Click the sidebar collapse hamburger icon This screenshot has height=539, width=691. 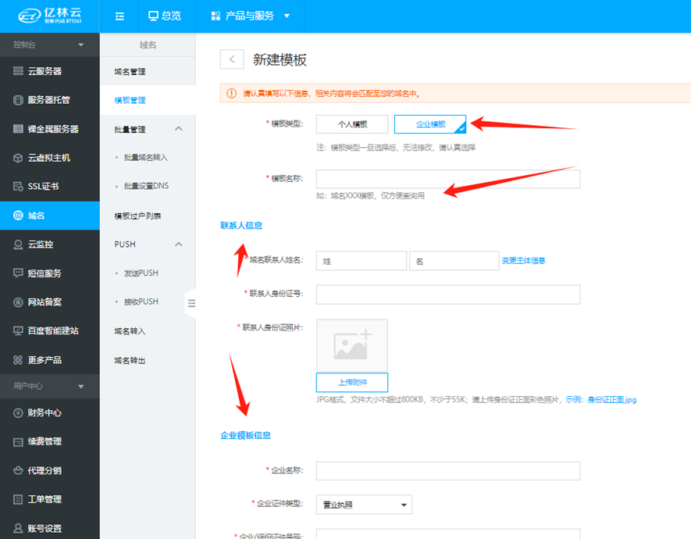pos(119,16)
